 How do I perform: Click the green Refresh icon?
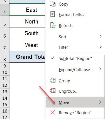(x=53, y=25)
